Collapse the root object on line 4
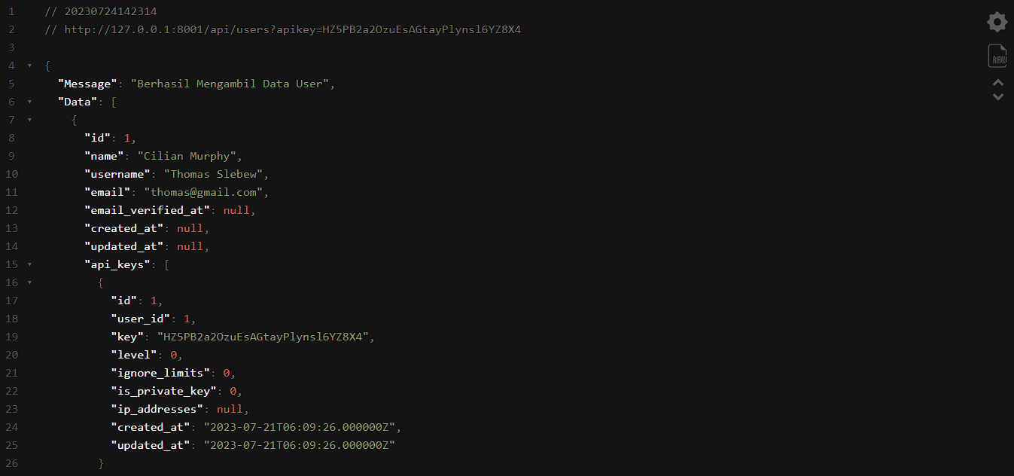 30,66
